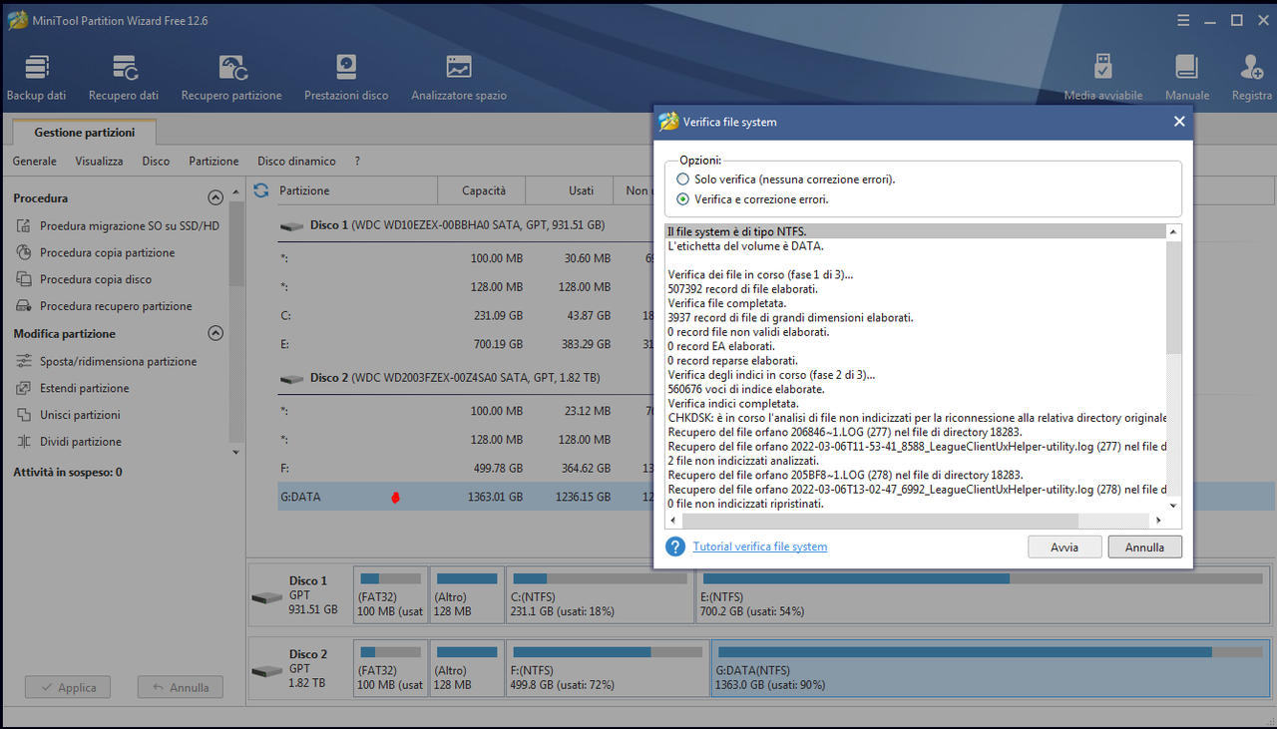Choose Unisci partizioni action
The width and height of the screenshot is (1277, 729).
click(x=68, y=415)
